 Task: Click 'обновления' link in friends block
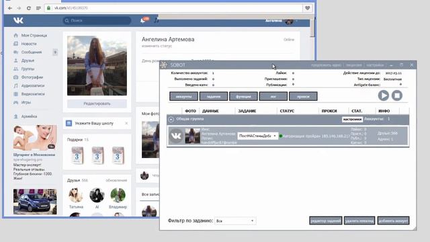(x=116, y=181)
